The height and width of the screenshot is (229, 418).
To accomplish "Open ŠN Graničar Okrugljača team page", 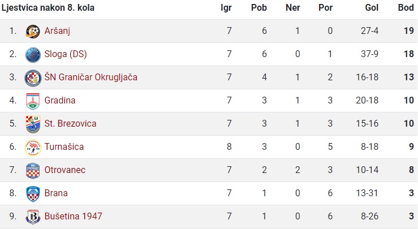I will 91,77.
